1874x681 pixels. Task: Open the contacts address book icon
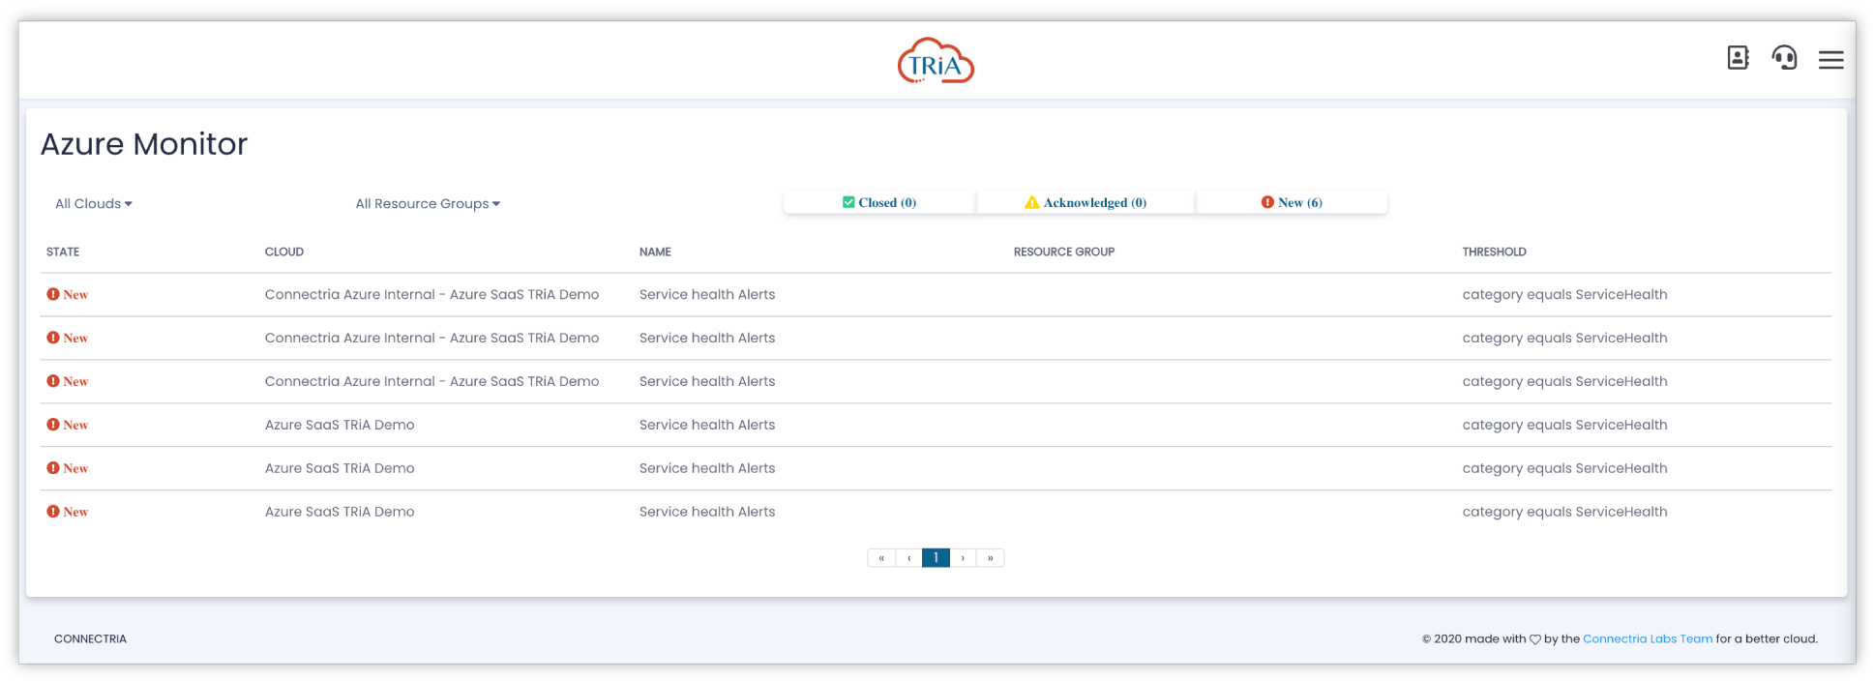point(1738,58)
